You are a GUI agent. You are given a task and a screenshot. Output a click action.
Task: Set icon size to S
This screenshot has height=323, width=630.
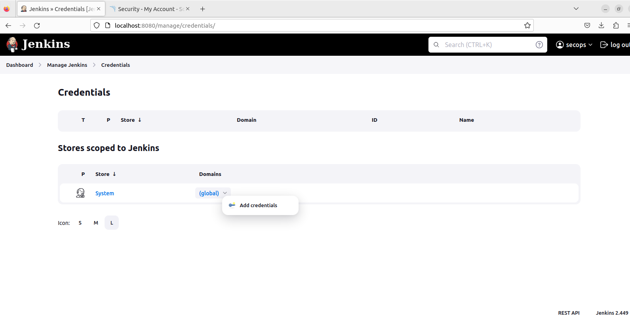(x=80, y=223)
